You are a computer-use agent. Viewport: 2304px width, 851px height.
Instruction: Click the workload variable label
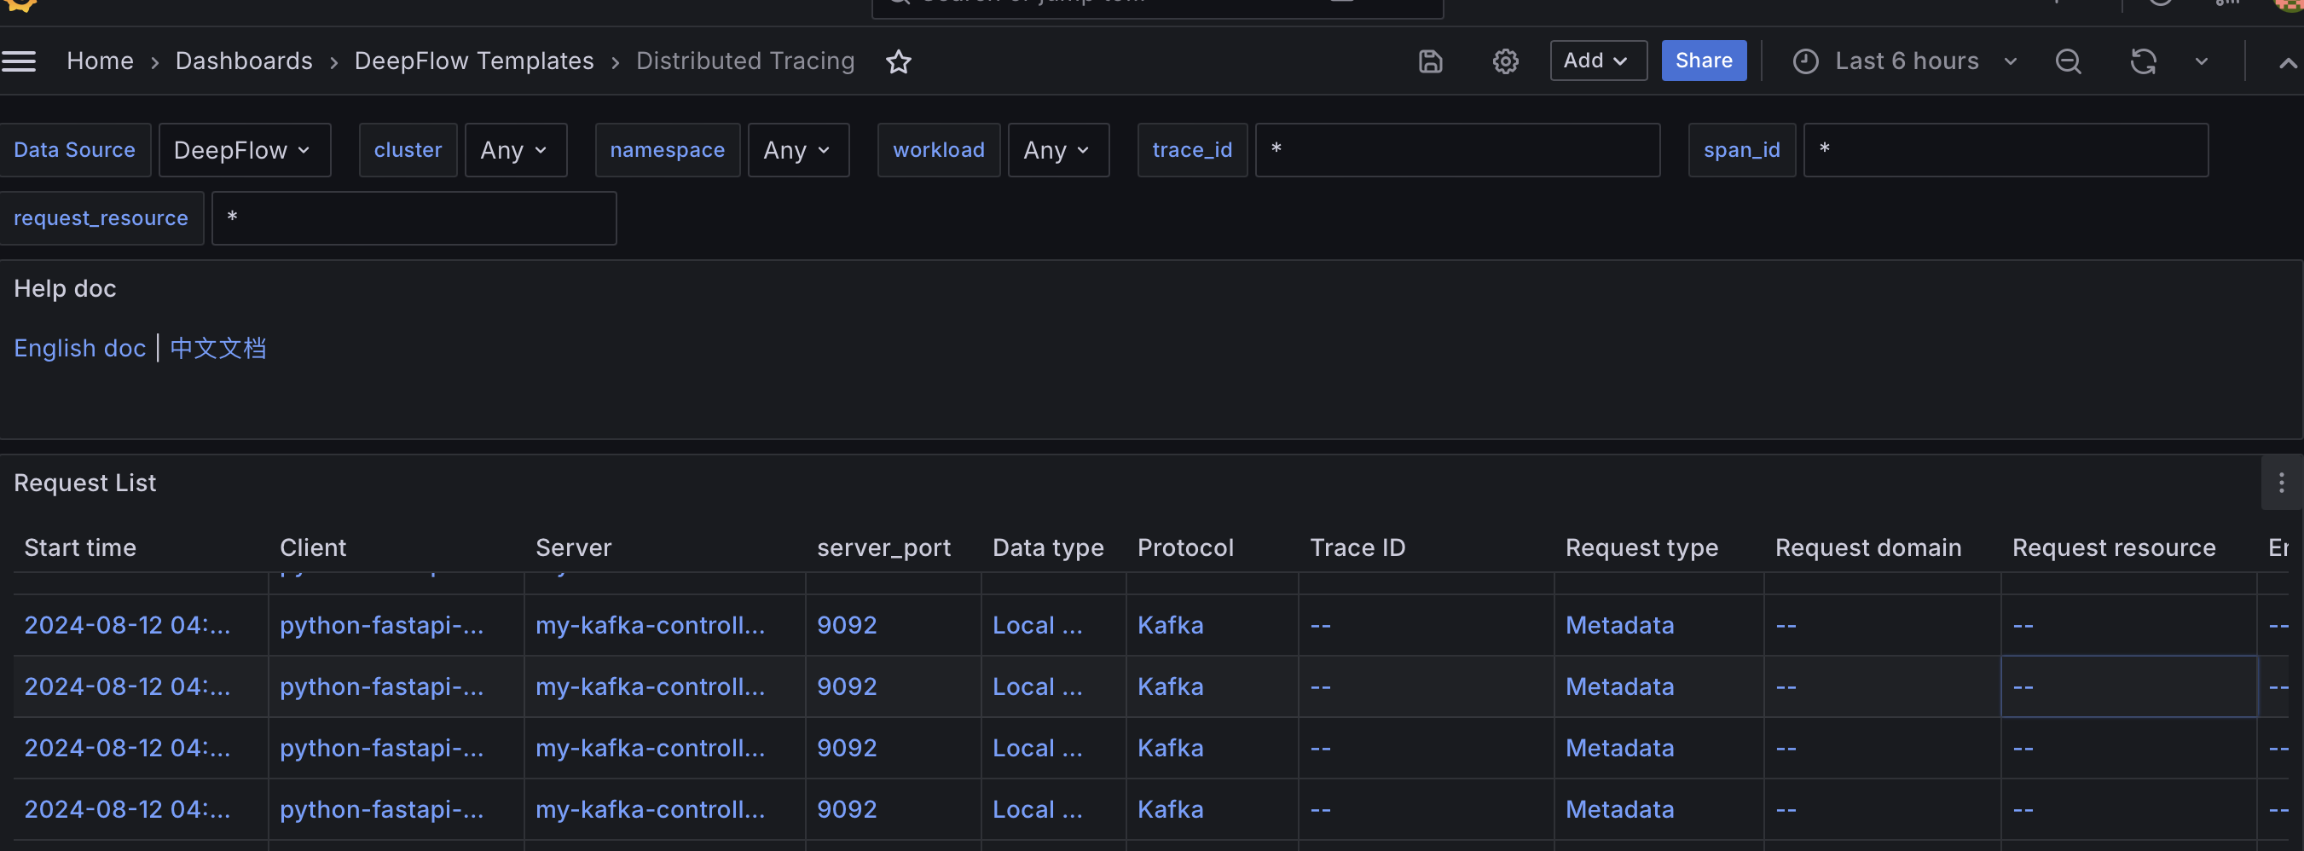tap(939, 149)
